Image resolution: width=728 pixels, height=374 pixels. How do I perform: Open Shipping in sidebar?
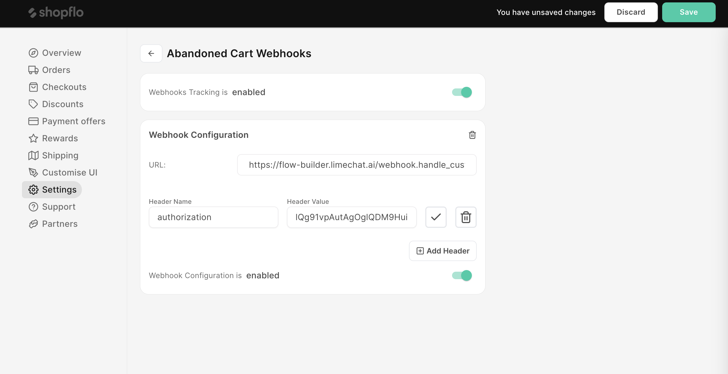coord(54,155)
